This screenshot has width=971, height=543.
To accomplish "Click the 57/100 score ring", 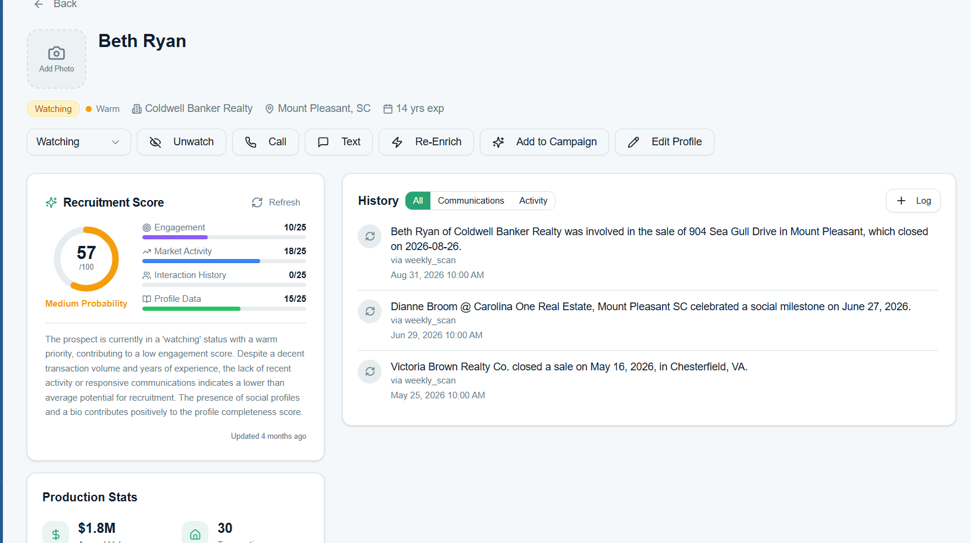I will pos(86,259).
